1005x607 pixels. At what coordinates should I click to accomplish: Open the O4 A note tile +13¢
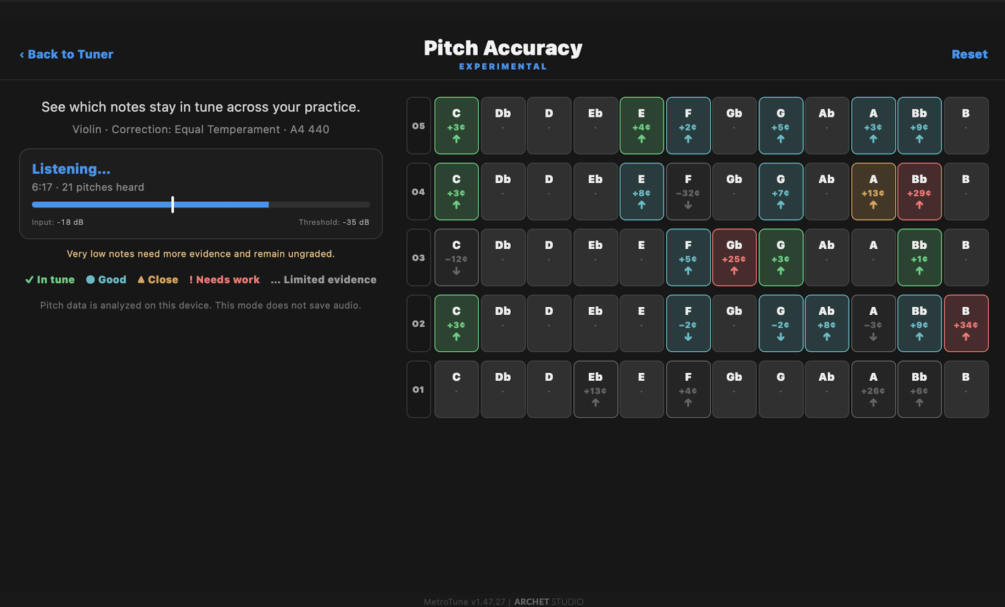point(873,192)
